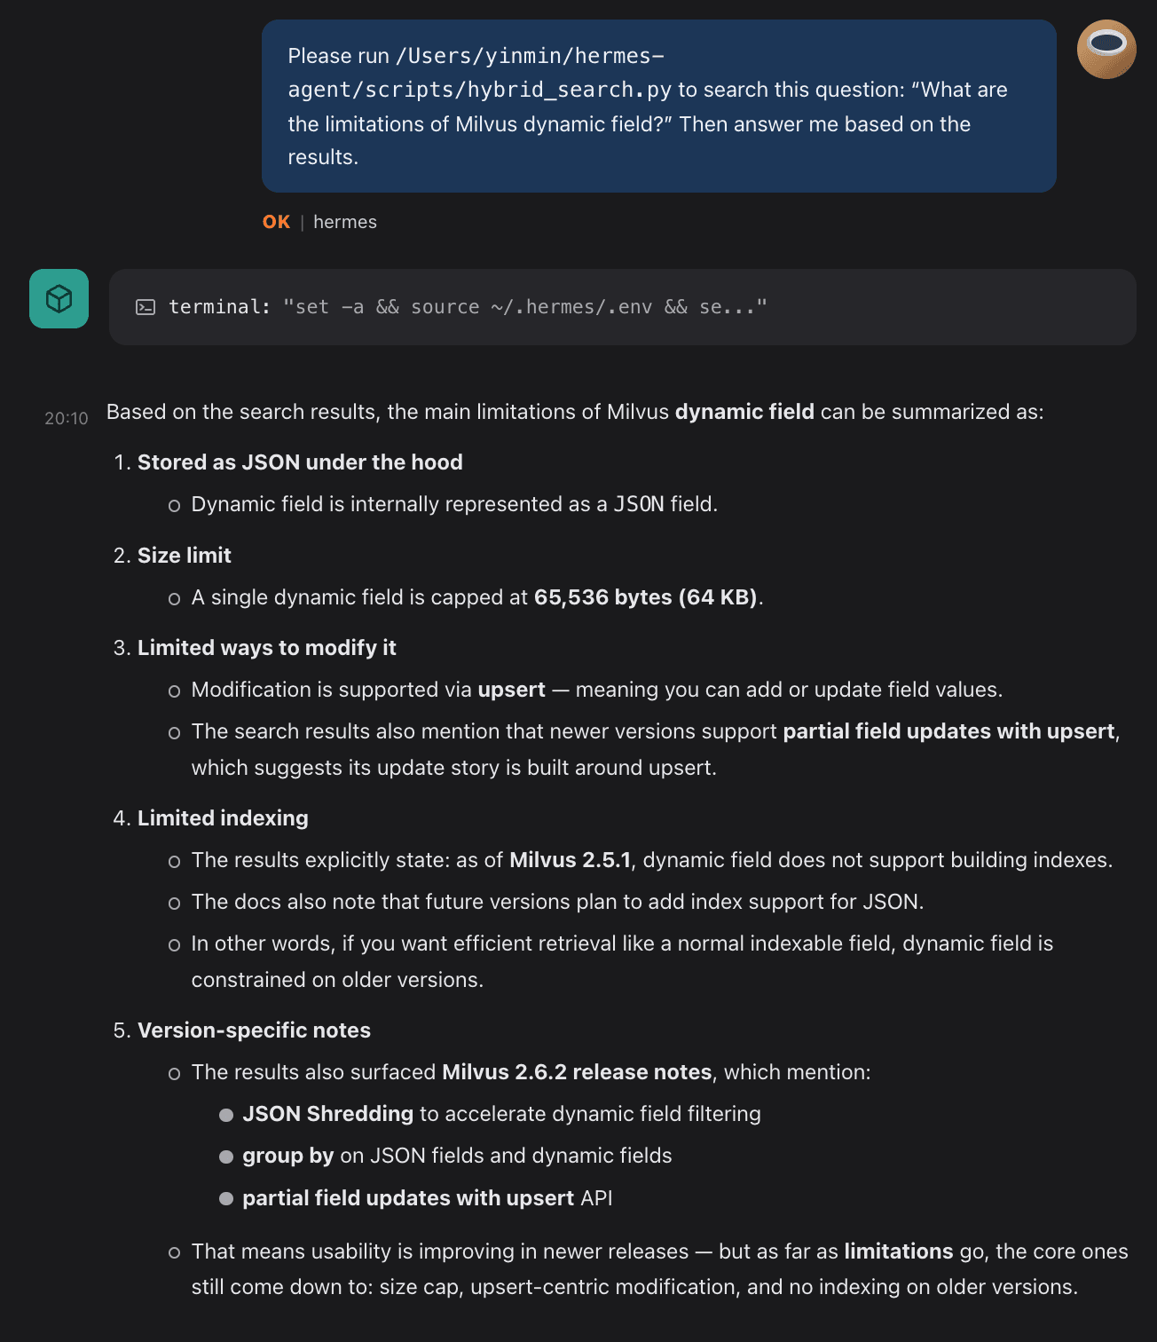1157x1342 pixels.
Task: Click the orange OK status label
Action: (276, 222)
